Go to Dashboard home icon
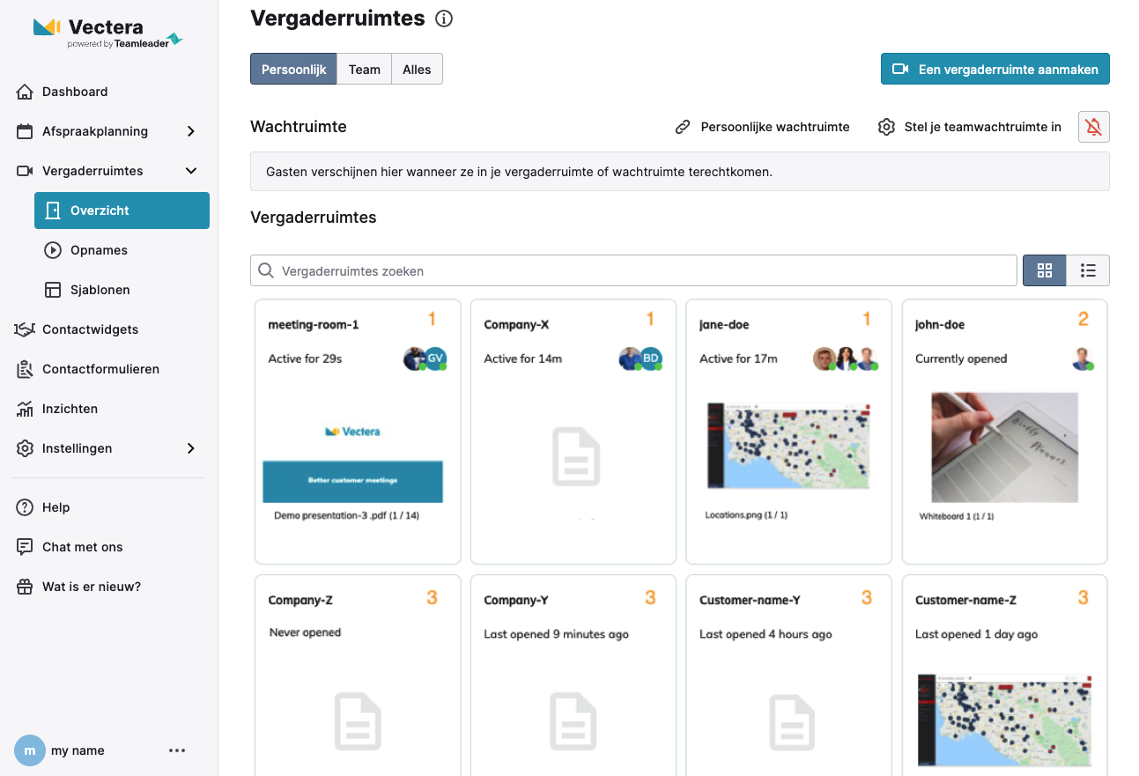Screen dimensions: 1139x776 [25, 92]
